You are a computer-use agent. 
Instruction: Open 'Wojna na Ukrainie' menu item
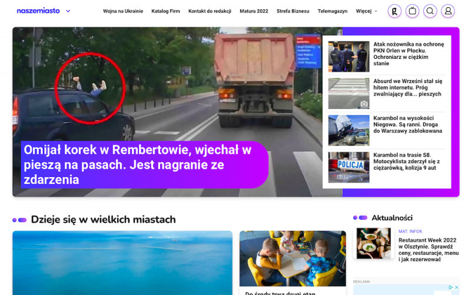tap(123, 11)
